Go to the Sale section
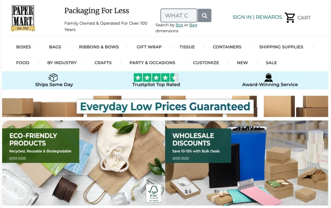Screen dimensions: 331x208 coord(271,63)
